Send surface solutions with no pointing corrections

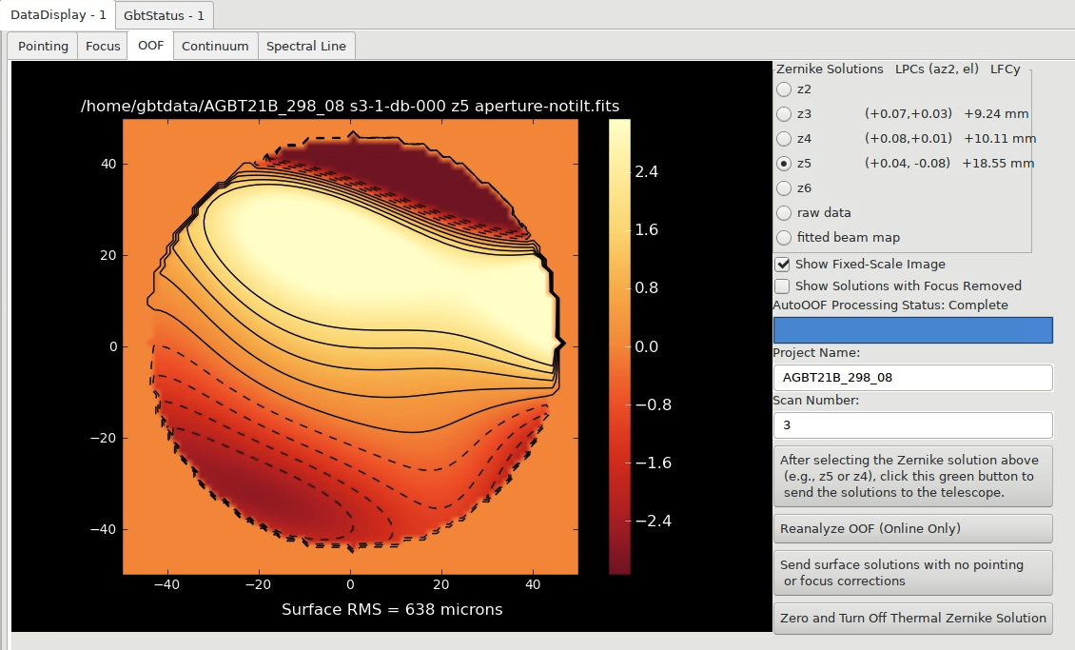[x=912, y=573]
